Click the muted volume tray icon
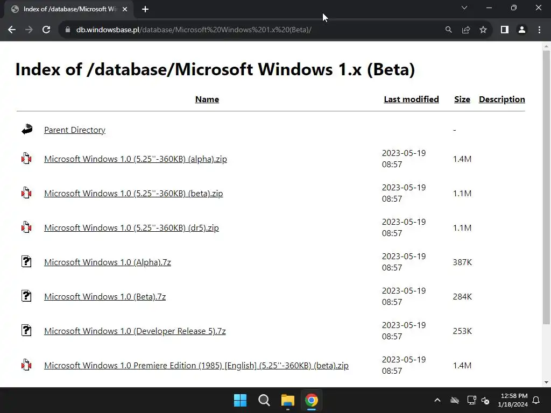 pos(485,400)
